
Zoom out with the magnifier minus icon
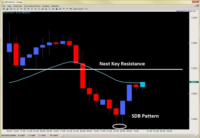coord(39,9)
